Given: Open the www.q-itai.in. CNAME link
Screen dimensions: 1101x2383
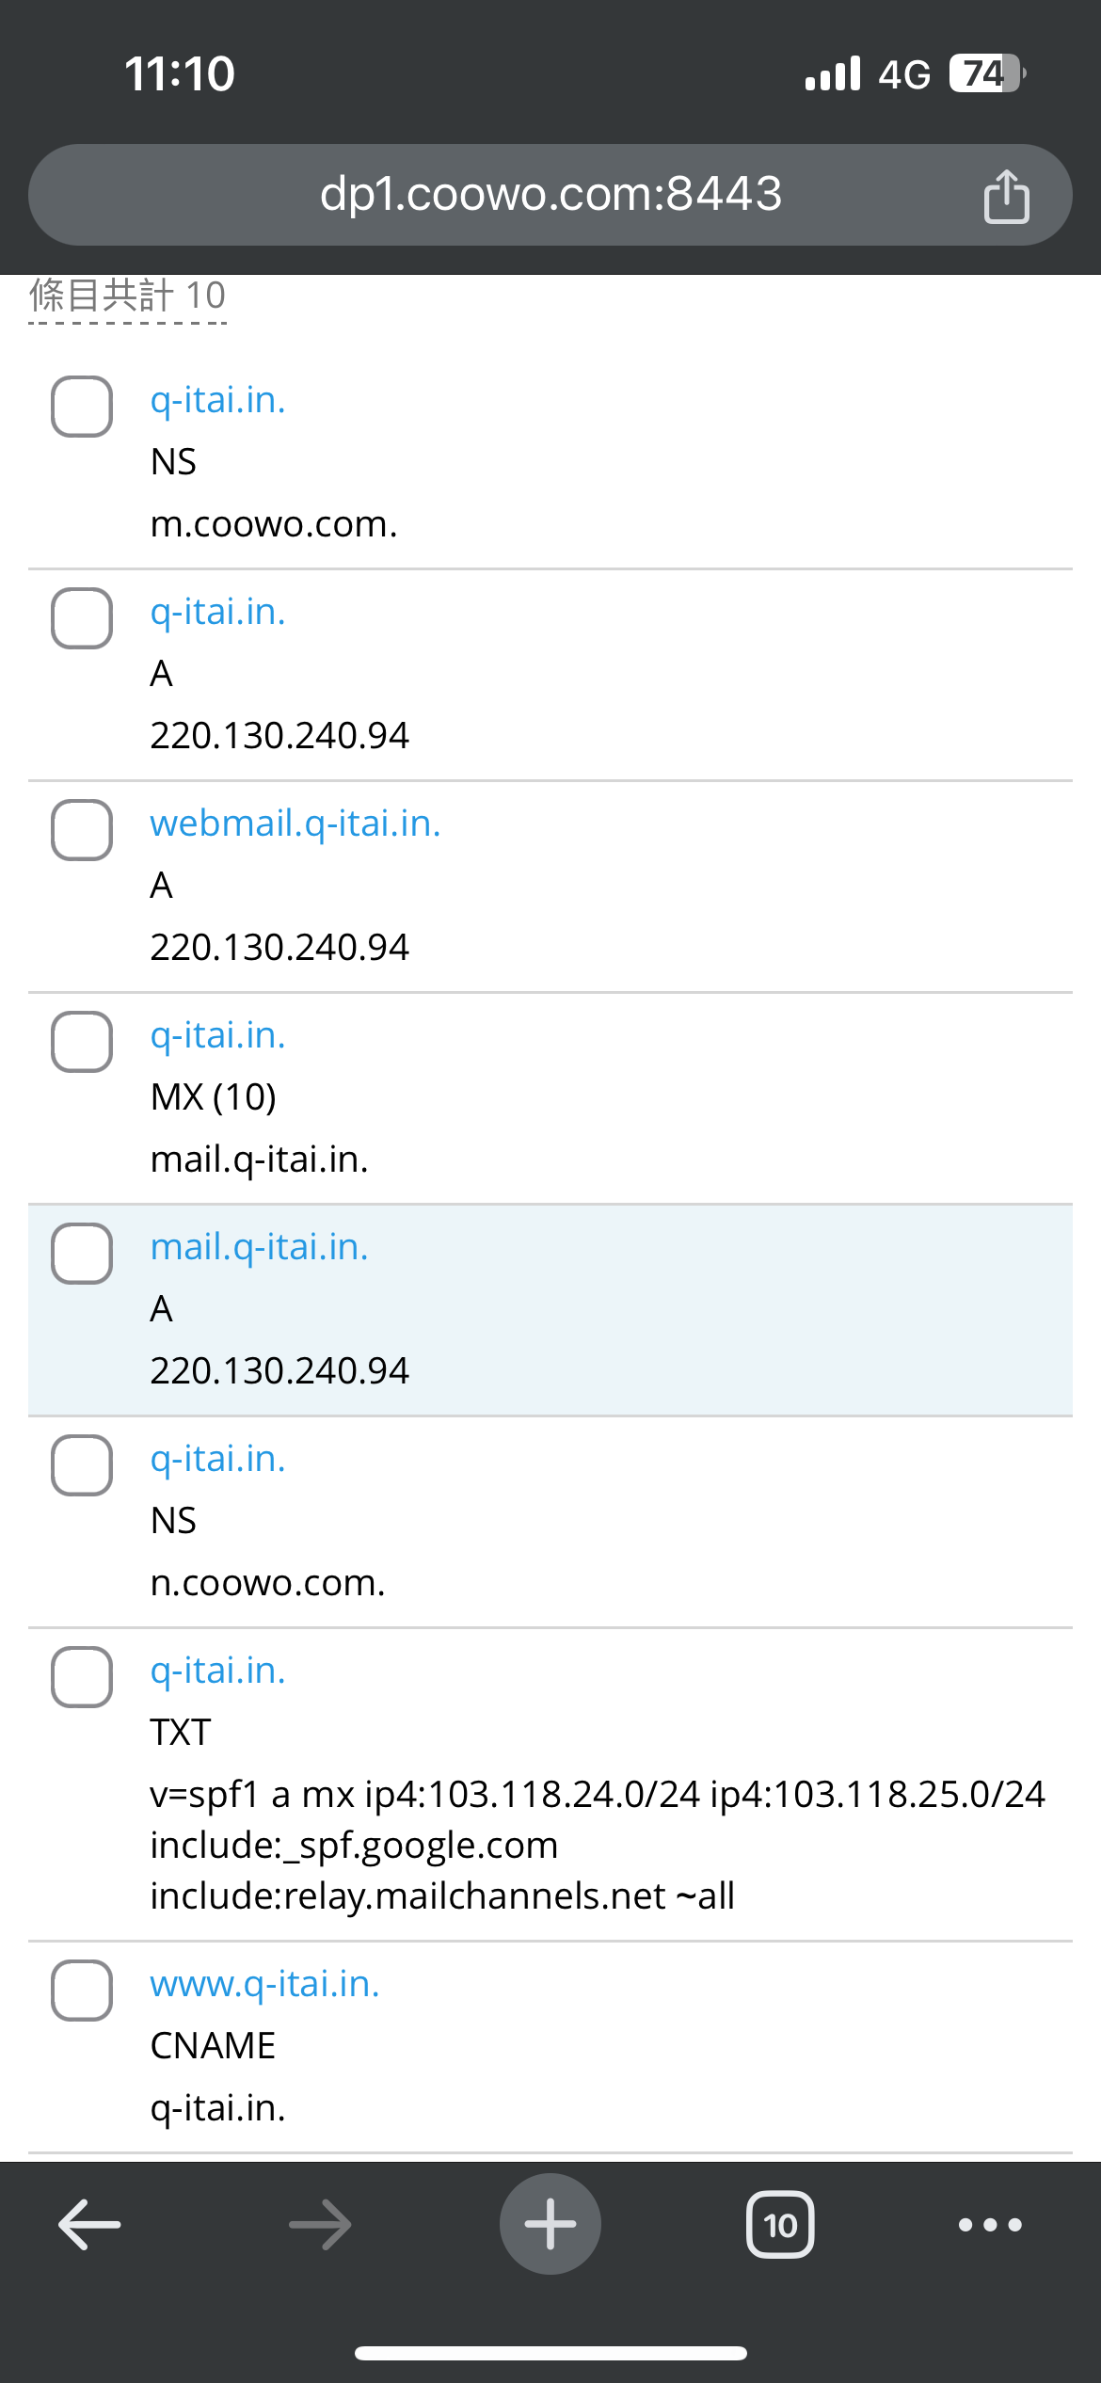Looking at the screenshot, I should click(265, 1984).
